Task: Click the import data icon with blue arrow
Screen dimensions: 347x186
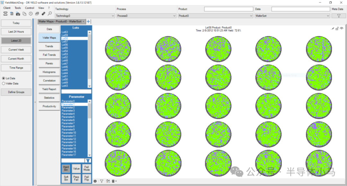Action: point(12,14)
